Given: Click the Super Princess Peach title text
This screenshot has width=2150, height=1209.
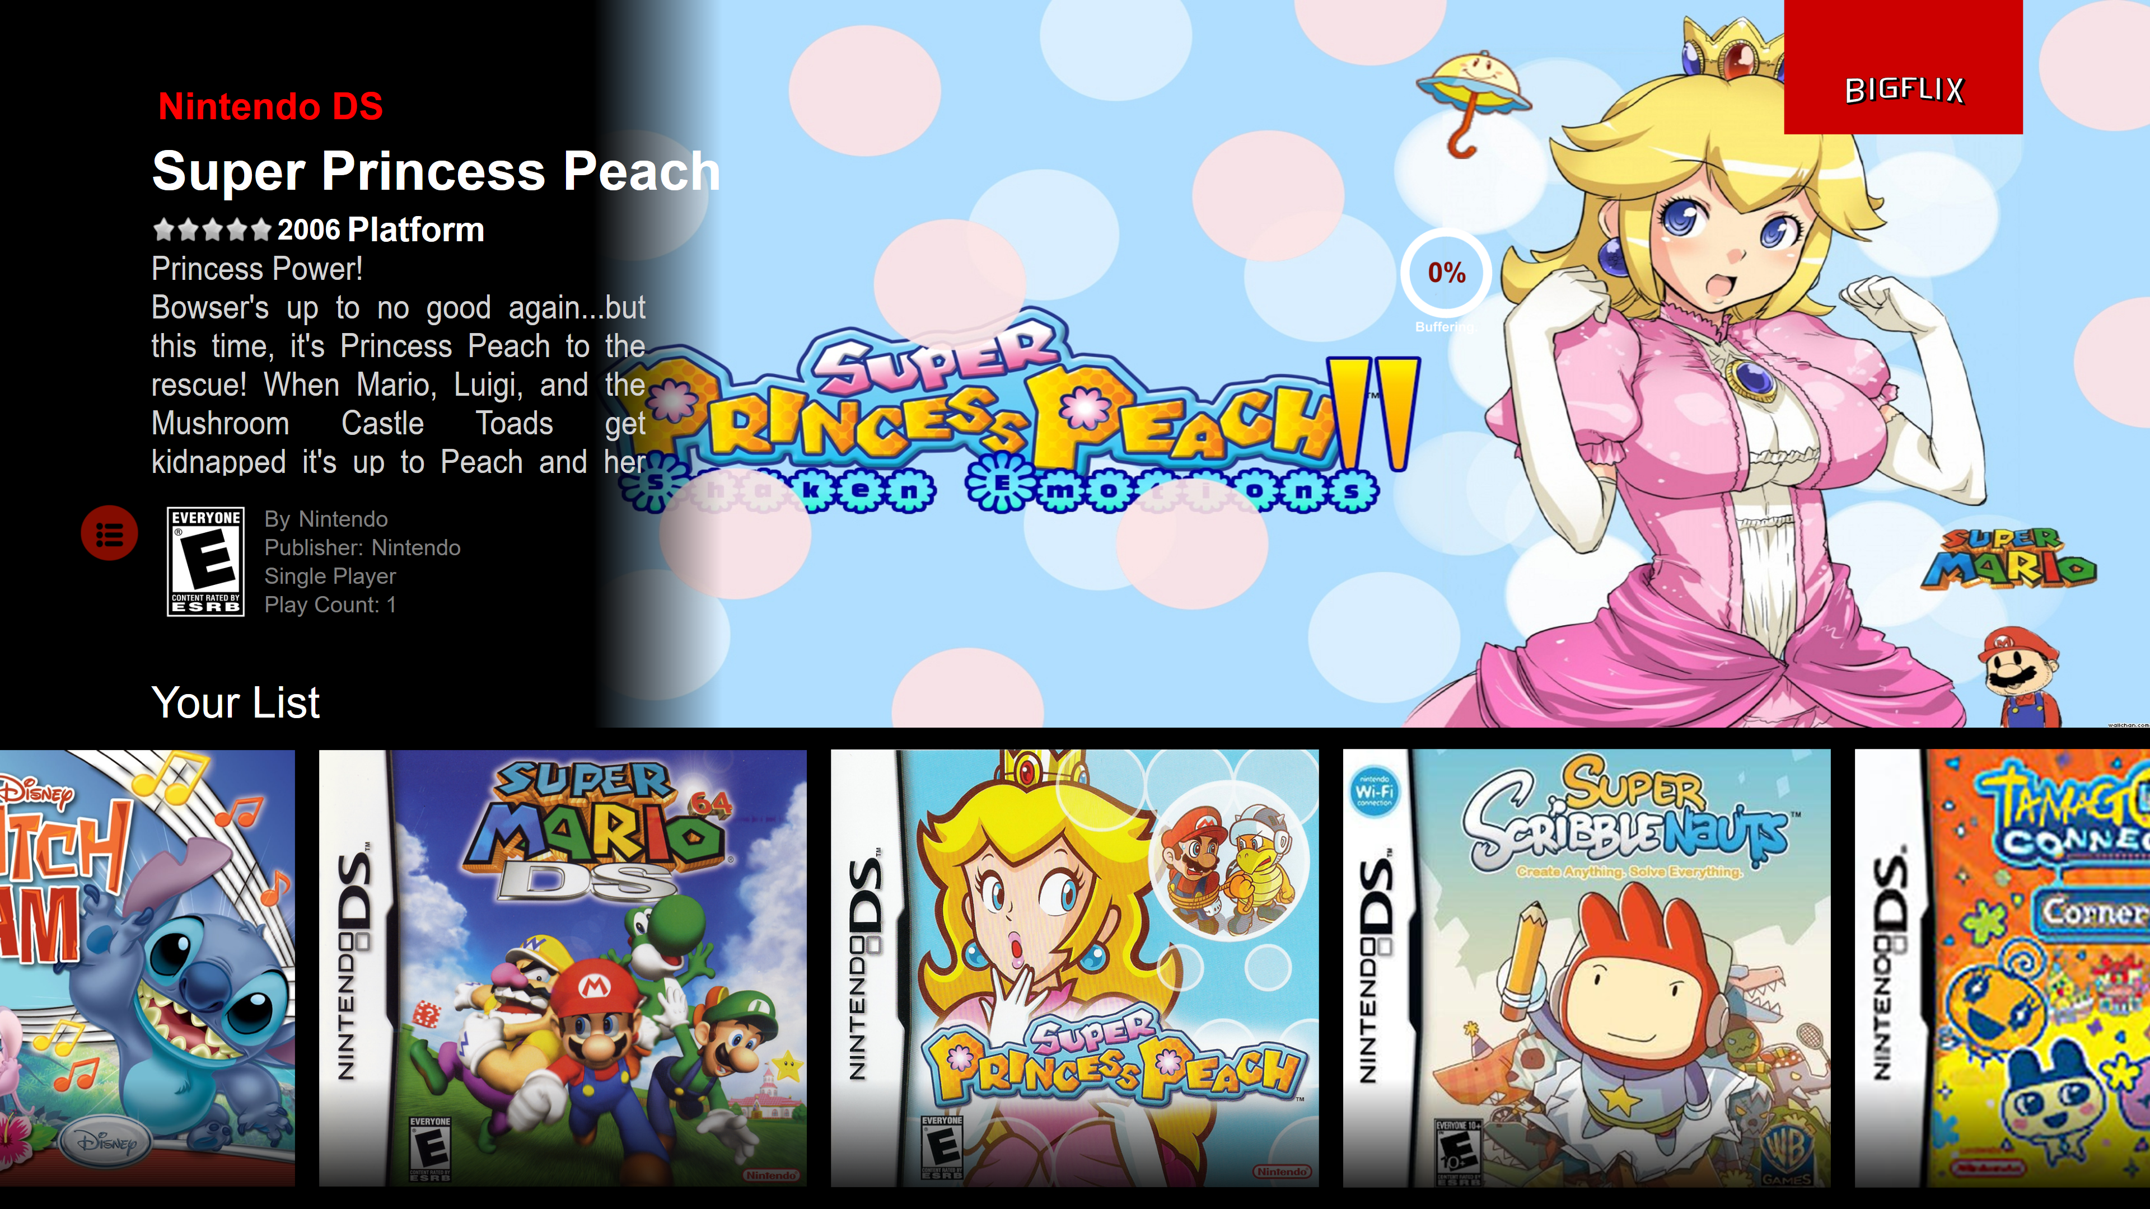Looking at the screenshot, I should click(436, 171).
